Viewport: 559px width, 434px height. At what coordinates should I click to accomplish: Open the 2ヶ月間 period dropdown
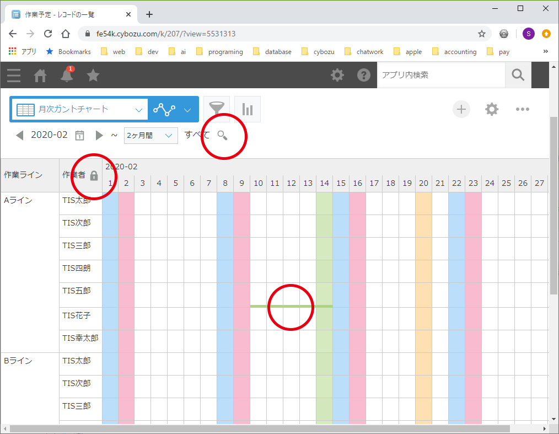(151, 136)
